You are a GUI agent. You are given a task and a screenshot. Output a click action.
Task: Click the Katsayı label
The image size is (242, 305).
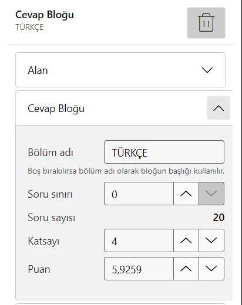43,241
